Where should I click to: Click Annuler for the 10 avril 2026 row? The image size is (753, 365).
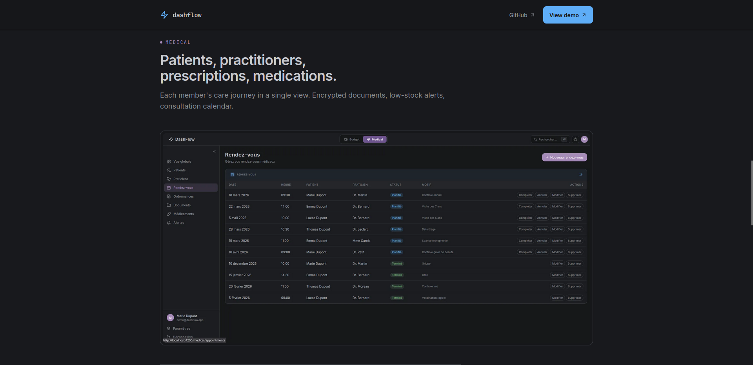click(x=542, y=252)
